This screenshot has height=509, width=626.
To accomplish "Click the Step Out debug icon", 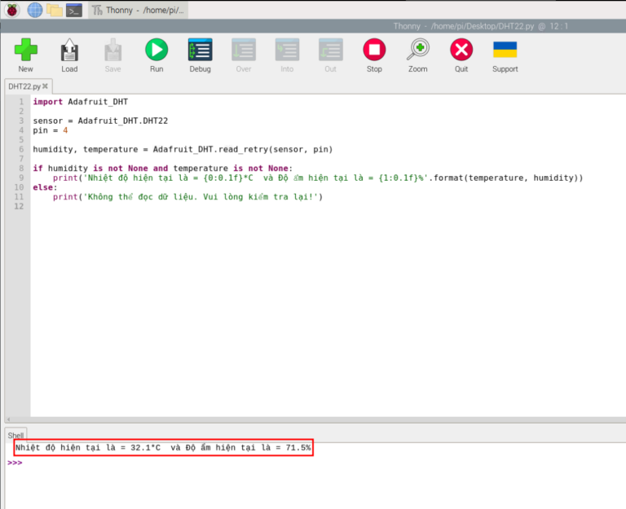I will 330,50.
